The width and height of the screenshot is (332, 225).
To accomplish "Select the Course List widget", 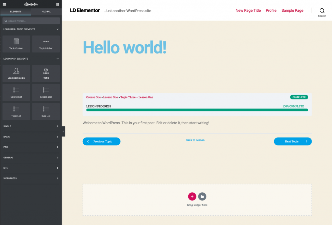I will pos(16,92).
